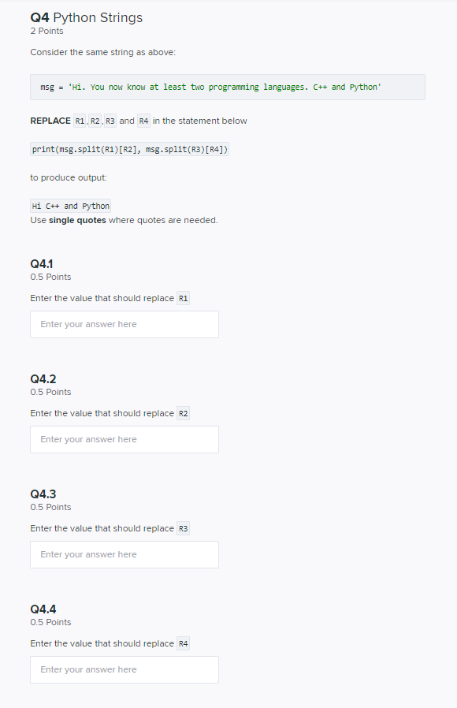Screen dimensions: 457x708
Task: Click the Q4.4 answer input field
Action: (124, 669)
